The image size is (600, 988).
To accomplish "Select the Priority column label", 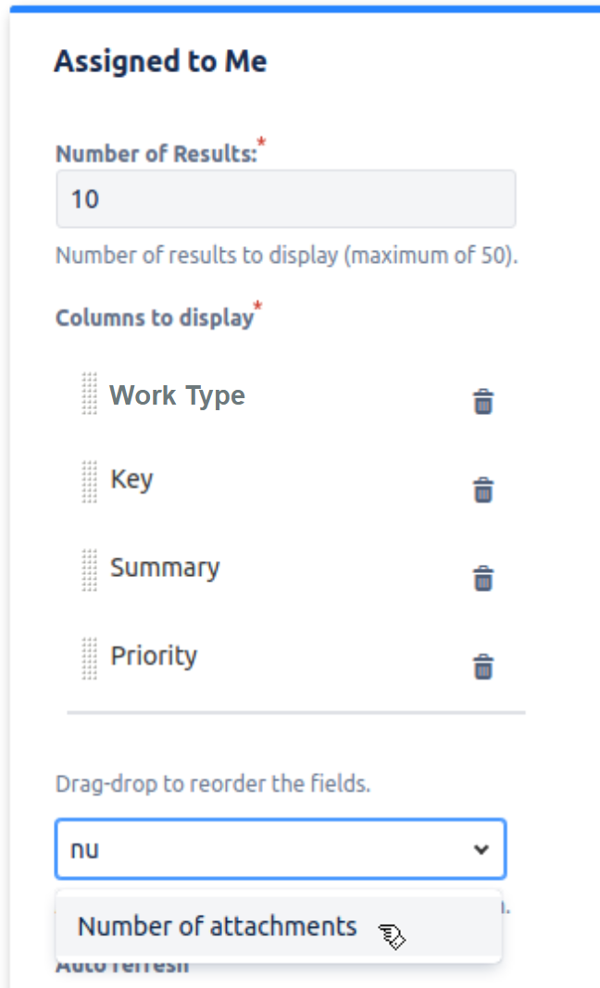I will click(x=154, y=656).
